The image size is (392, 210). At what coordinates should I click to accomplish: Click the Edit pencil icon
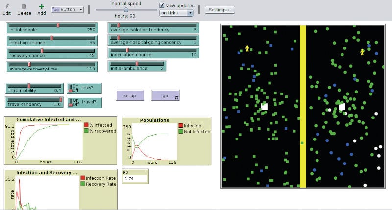tap(6, 7)
